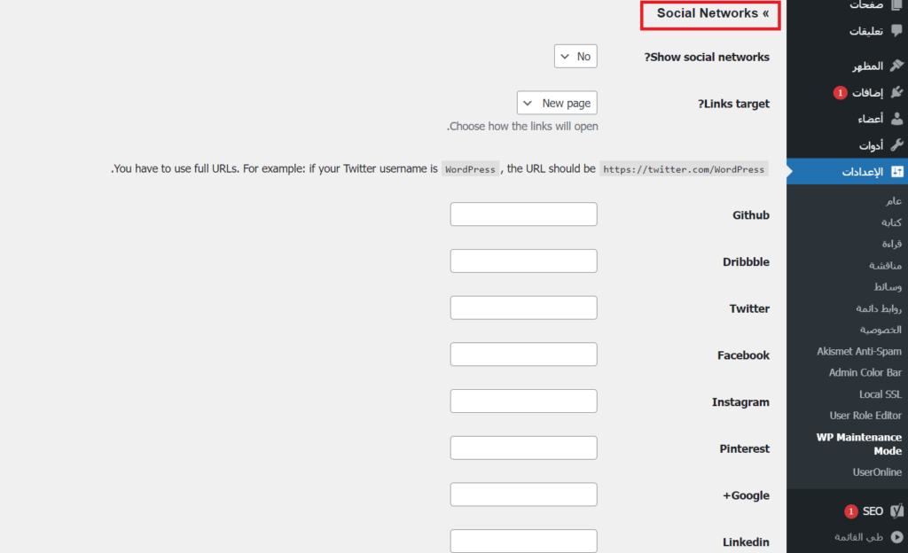Click the WordPress username example code
This screenshot has height=553, width=908.
point(470,169)
